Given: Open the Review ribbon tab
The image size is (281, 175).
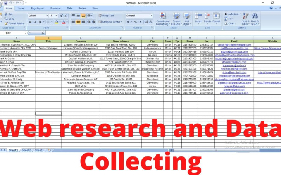Looking at the screenshot, I should tap(82, 8).
